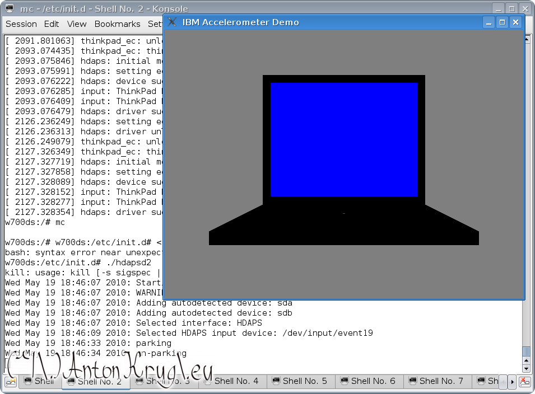Click terminal icon on Shell No. 4 tab
535x394 pixels.
click(207, 381)
